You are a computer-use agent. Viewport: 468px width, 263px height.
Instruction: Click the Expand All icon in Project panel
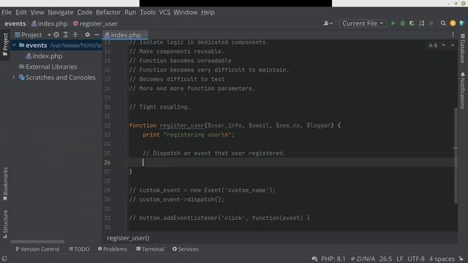pos(66,34)
